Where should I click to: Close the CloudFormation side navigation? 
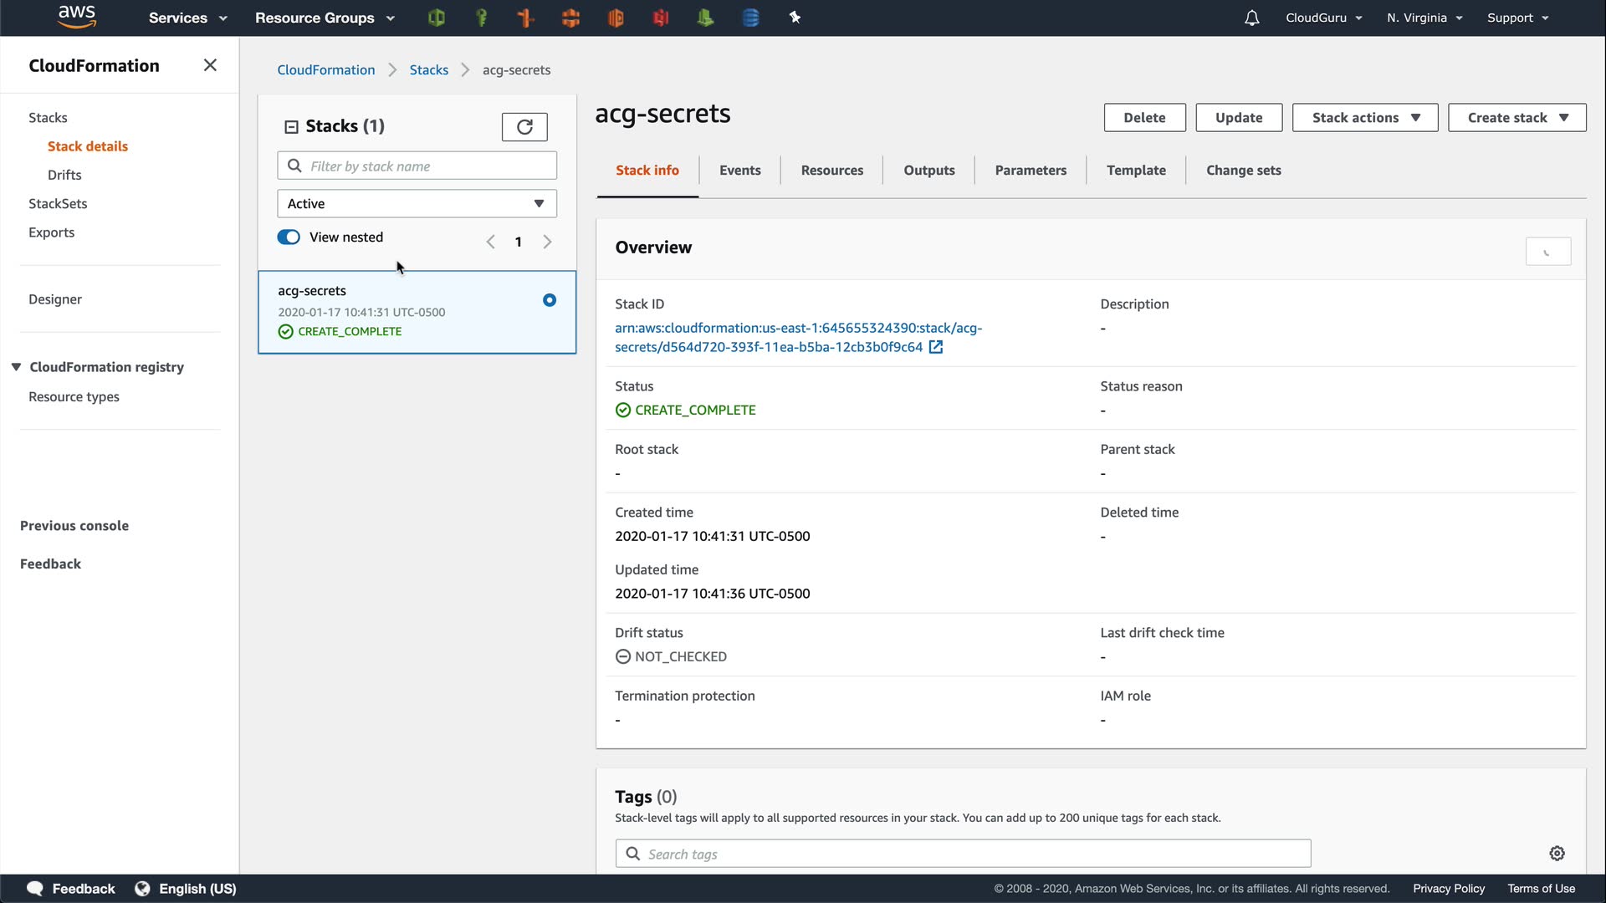[210, 65]
